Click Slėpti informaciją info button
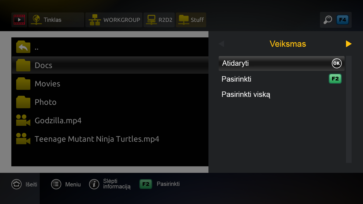The height and width of the screenshot is (204, 363). pyautogui.click(x=110, y=184)
